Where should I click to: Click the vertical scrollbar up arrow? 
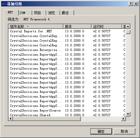(x=128, y=26)
